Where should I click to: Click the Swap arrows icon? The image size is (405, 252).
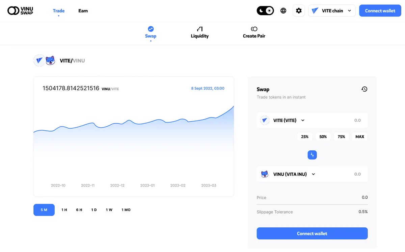click(151, 29)
